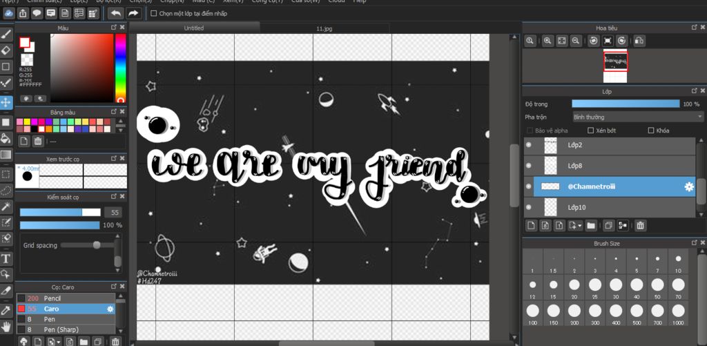Screen dimensions: 707x346
Task: Open the 'Pha trộn' blend mode dropdown
Action: coord(637,117)
